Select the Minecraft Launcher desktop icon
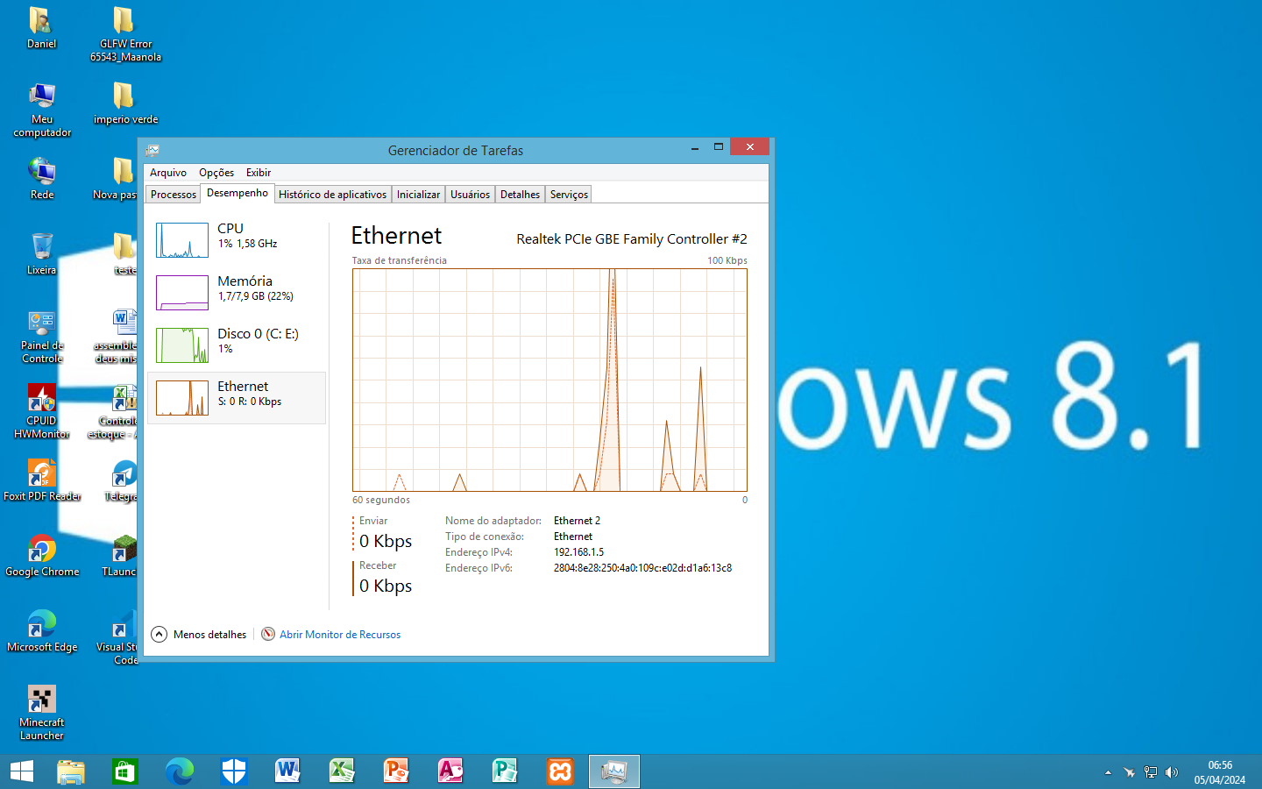Viewport: 1262px width, 789px height. pyautogui.click(x=42, y=713)
